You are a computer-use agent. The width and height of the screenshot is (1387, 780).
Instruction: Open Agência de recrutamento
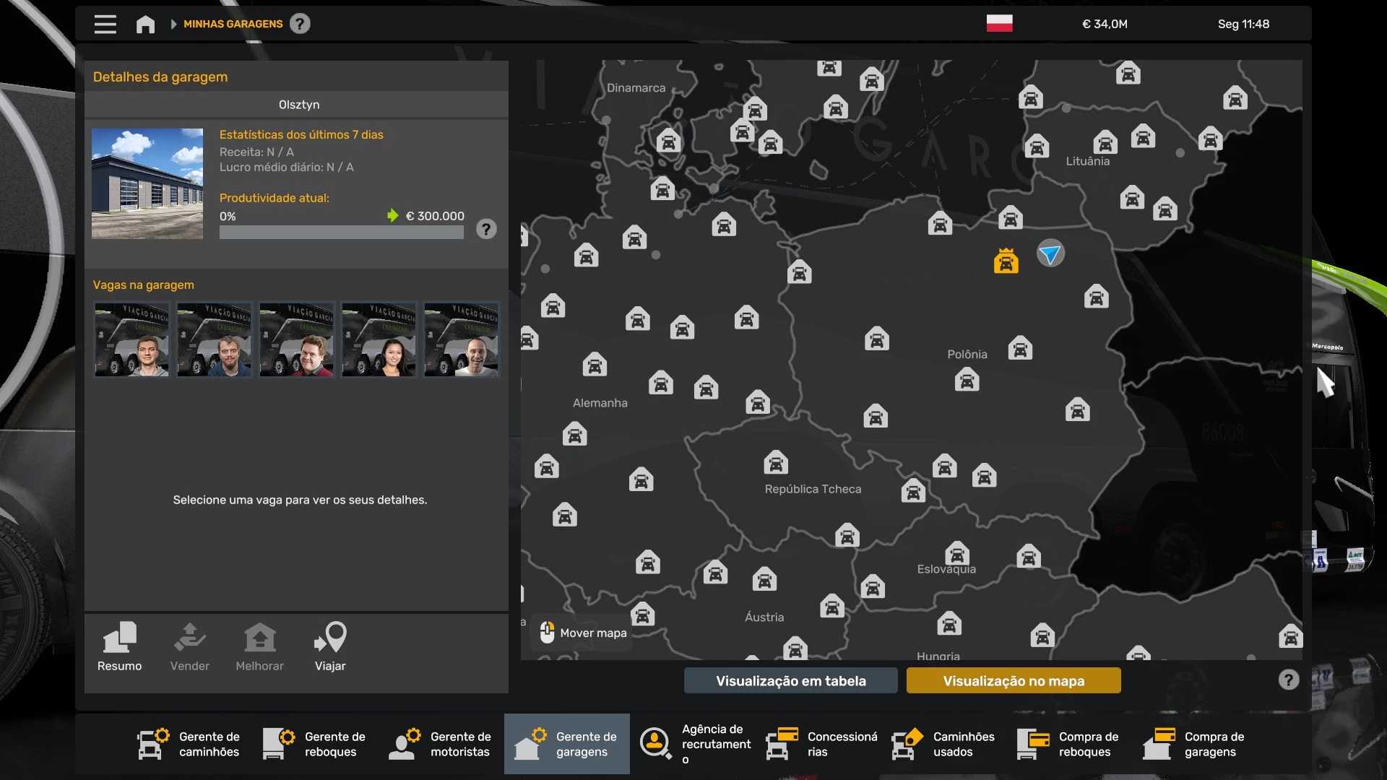click(695, 744)
